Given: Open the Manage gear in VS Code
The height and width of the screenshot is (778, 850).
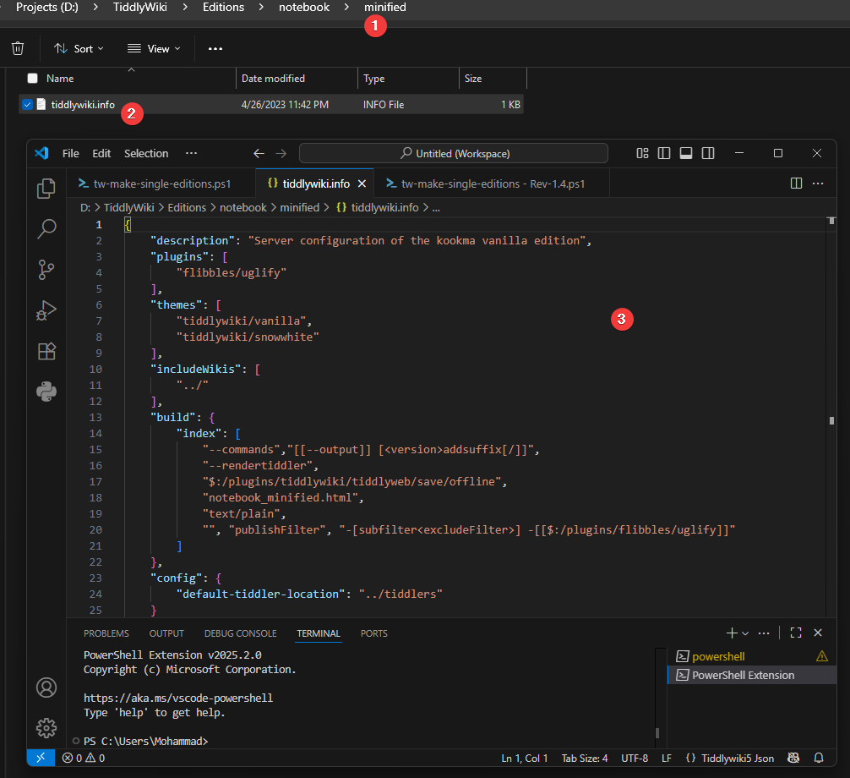Looking at the screenshot, I should pos(46,727).
